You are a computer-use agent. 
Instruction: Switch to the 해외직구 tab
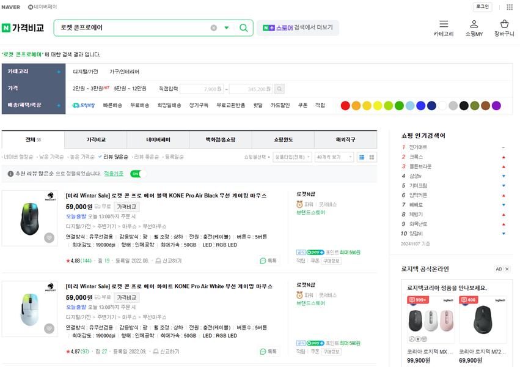pyautogui.click(x=346, y=139)
